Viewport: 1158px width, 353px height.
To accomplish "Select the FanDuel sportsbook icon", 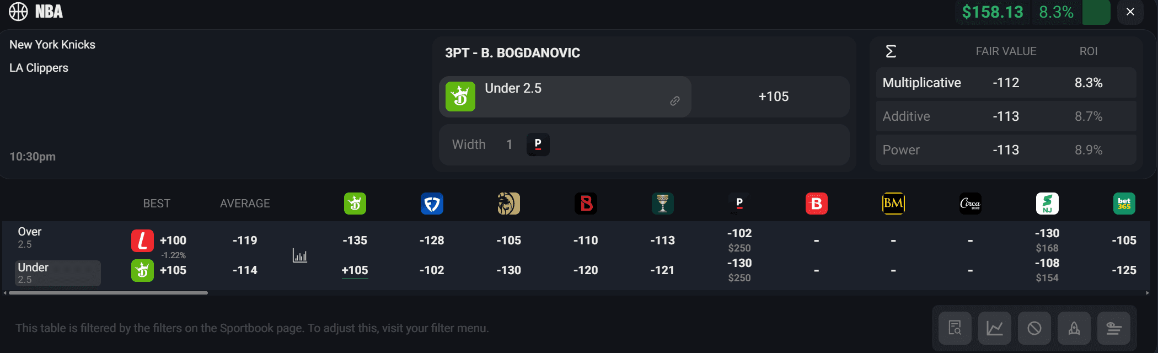I will coord(432,204).
